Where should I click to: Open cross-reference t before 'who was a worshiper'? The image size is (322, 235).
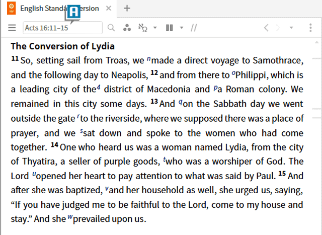(x=165, y=159)
